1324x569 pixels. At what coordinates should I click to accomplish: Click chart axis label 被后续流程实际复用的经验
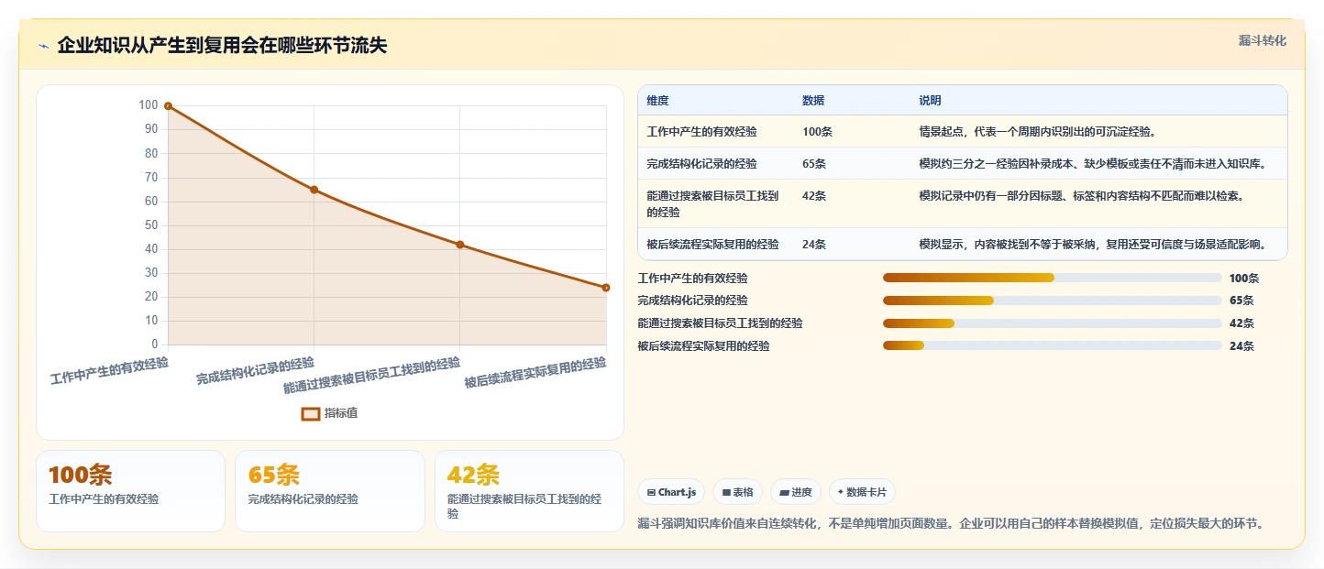535,373
